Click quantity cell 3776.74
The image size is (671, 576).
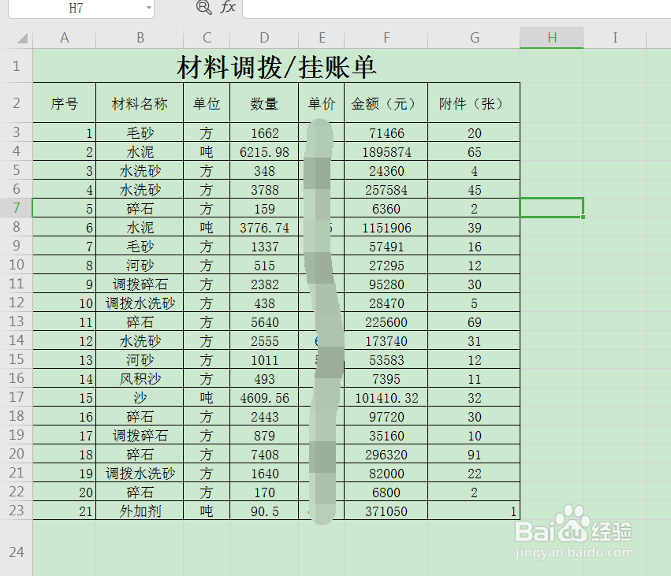[x=264, y=228]
